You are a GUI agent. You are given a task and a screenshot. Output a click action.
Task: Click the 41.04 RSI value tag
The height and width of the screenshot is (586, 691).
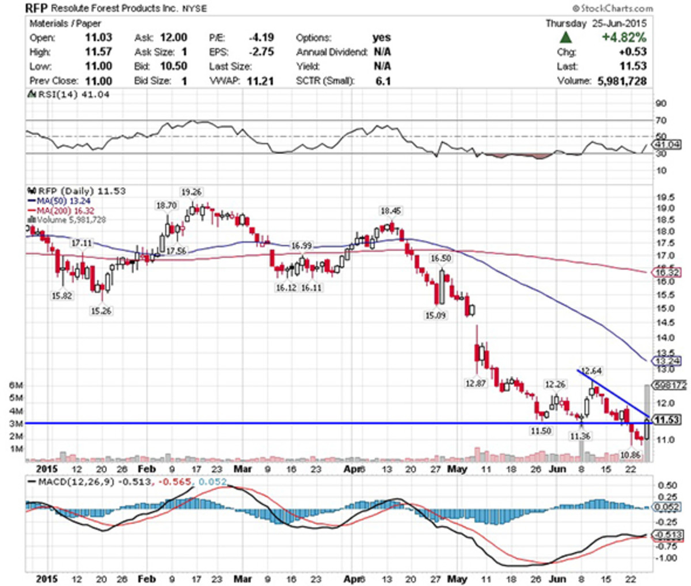click(667, 144)
